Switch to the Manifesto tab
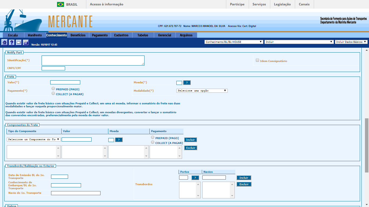This screenshot has width=369, height=207. (x=35, y=35)
